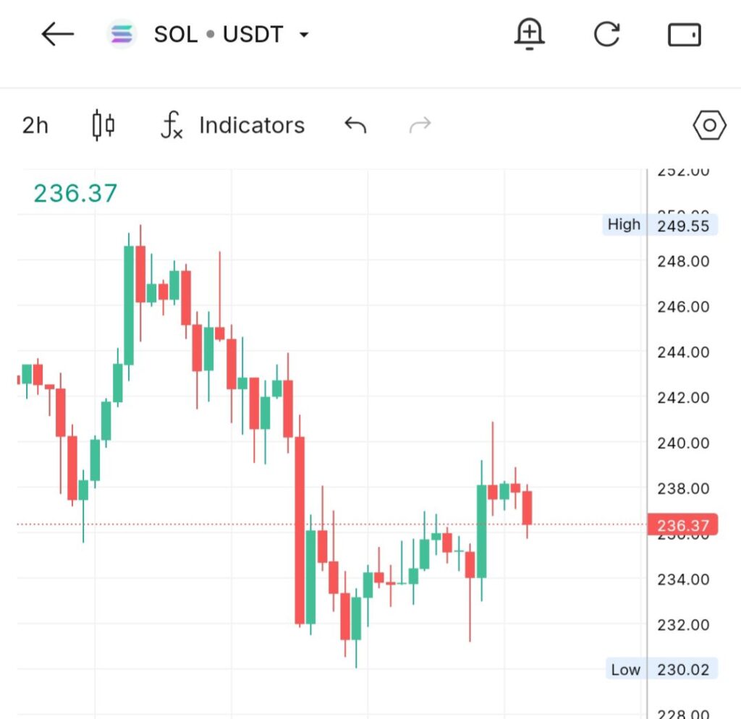The width and height of the screenshot is (741, 719).
Task: Click the Solana coin logo
Action: (x=122, y=35)
